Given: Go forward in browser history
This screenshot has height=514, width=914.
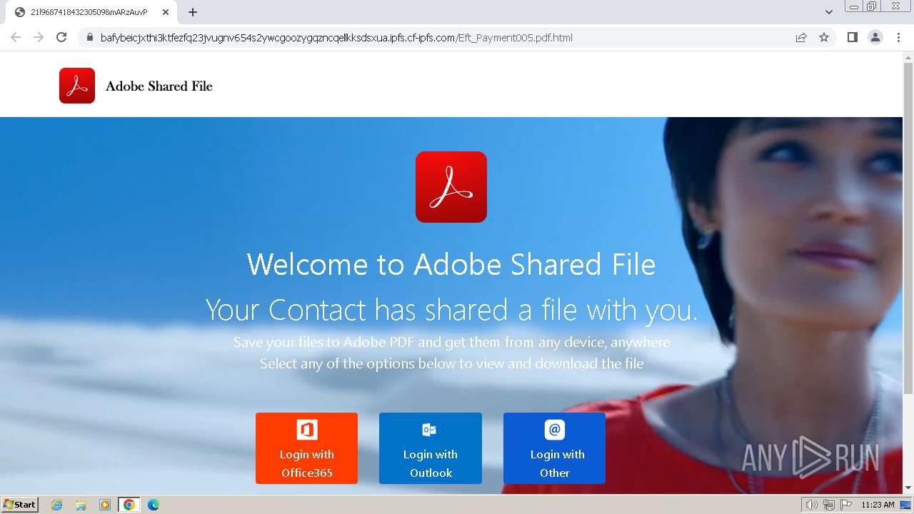Looking at the screenshot, I should [x=39, y=38].
